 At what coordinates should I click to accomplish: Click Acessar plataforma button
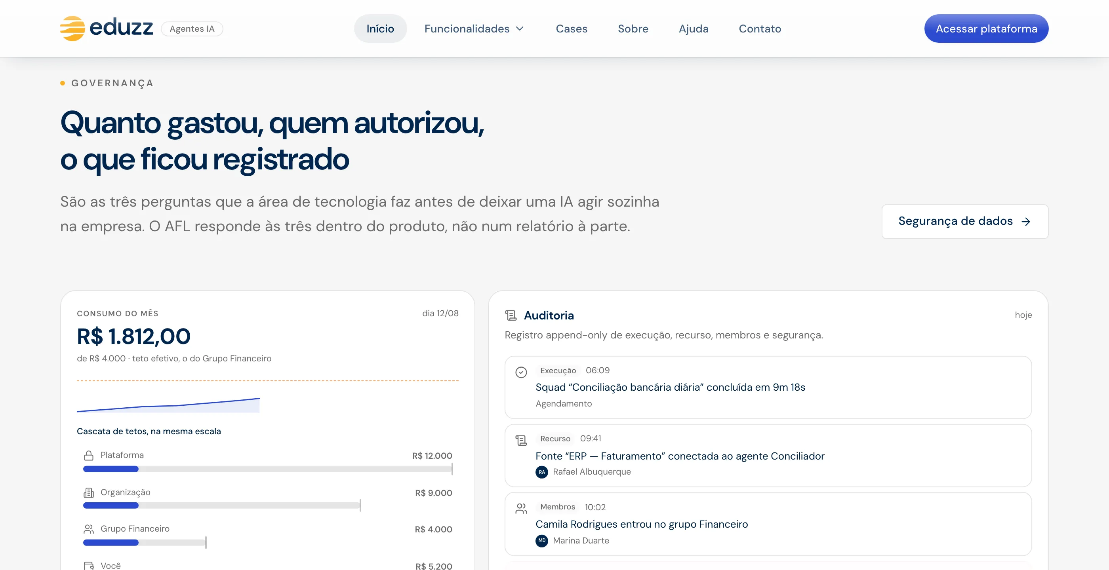point(986,28)
